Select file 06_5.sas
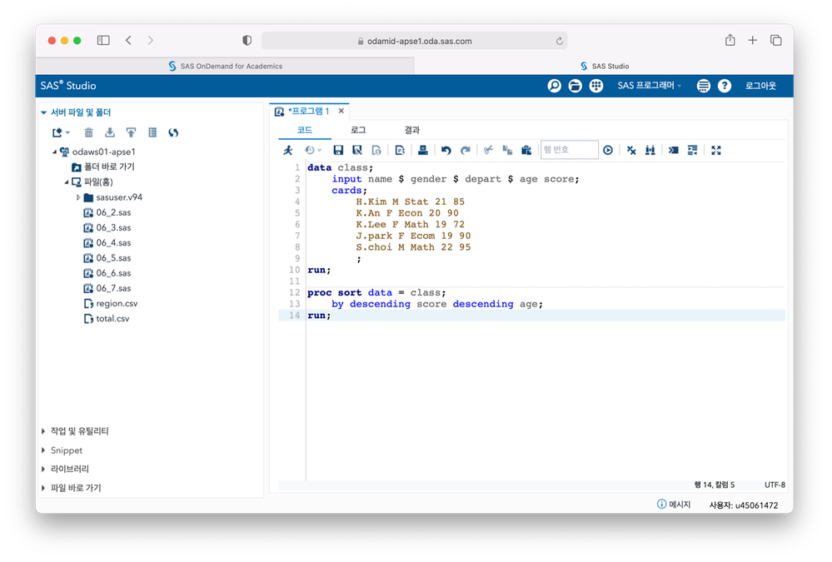This screenshot has width=832, height=562. [x=107, y=258]
